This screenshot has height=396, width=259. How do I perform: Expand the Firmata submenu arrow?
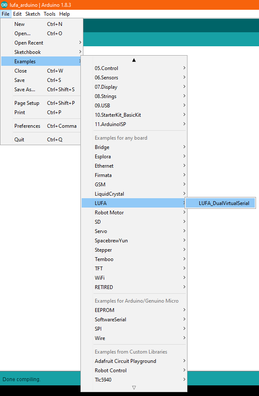[184, 175]
